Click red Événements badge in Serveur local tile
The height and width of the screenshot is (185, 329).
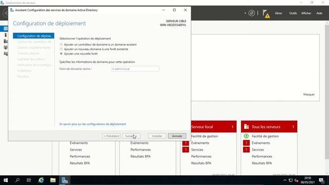186,143
